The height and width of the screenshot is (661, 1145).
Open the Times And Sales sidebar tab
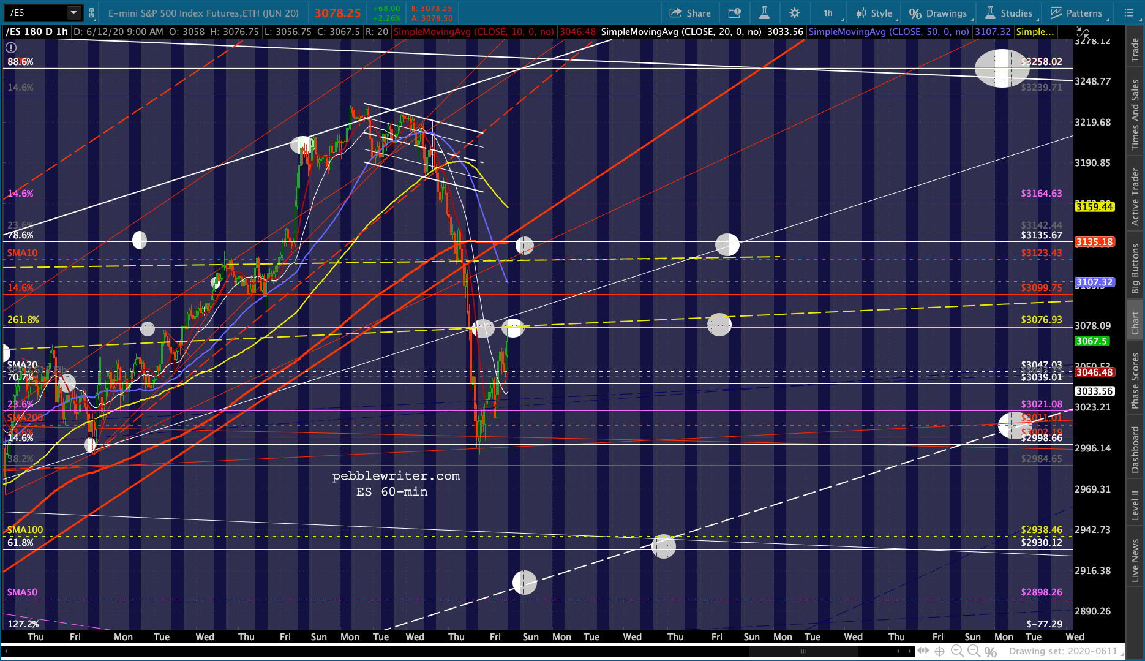pyautogui.click(x=1135, y=115)
